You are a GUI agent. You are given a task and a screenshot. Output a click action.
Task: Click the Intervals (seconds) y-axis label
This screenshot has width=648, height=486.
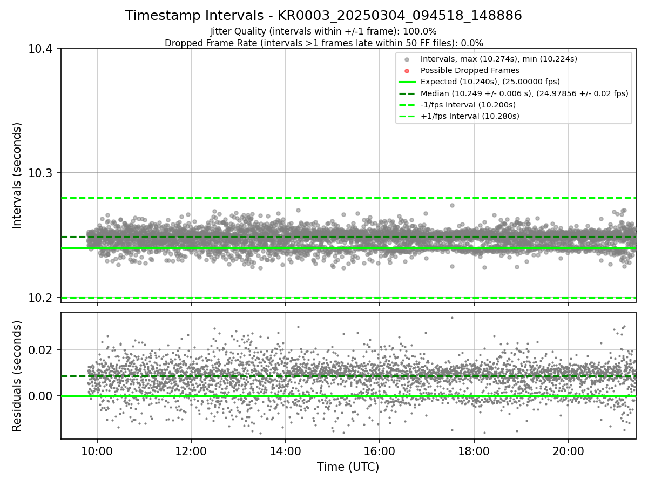pyautogui.click(x=17, y=175)
